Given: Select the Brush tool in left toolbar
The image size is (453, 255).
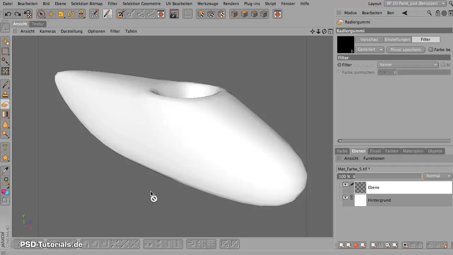Looking at the screenshot, I should (x=5, y=85).
